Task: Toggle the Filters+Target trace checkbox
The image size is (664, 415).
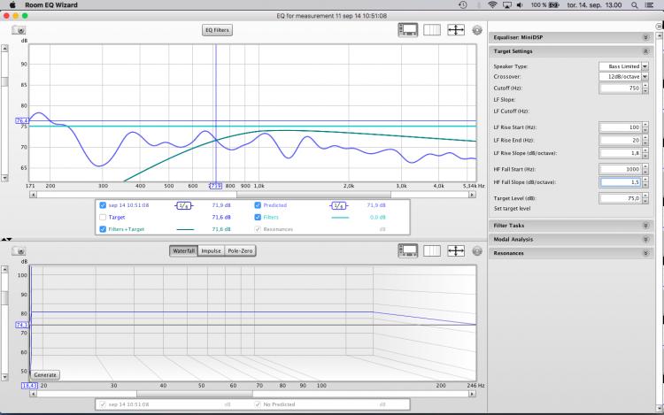Action: coord(103,229)
